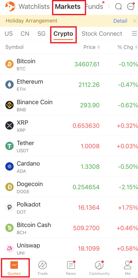
Task: Open the messages chat bubble icon
Action: tap(131, 7)
